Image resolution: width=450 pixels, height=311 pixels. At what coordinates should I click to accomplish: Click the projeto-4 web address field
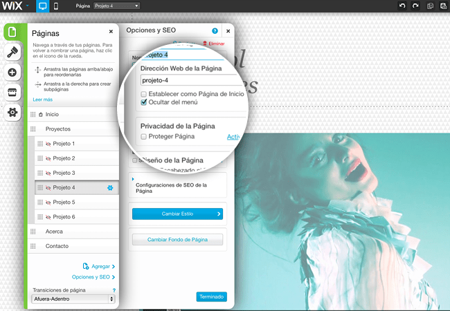click(x=192, y=80)
